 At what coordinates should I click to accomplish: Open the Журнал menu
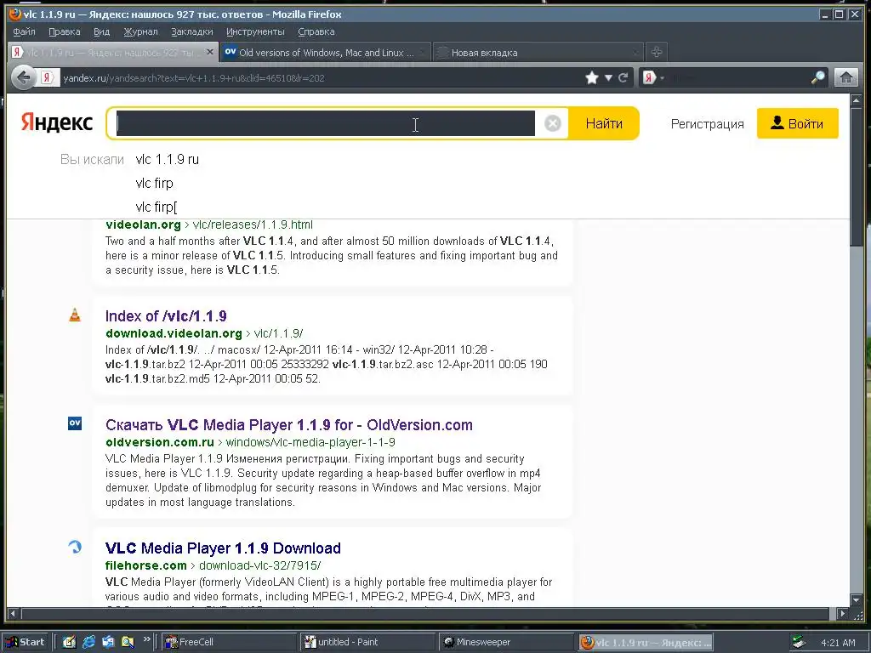click(x=140, y=31)
